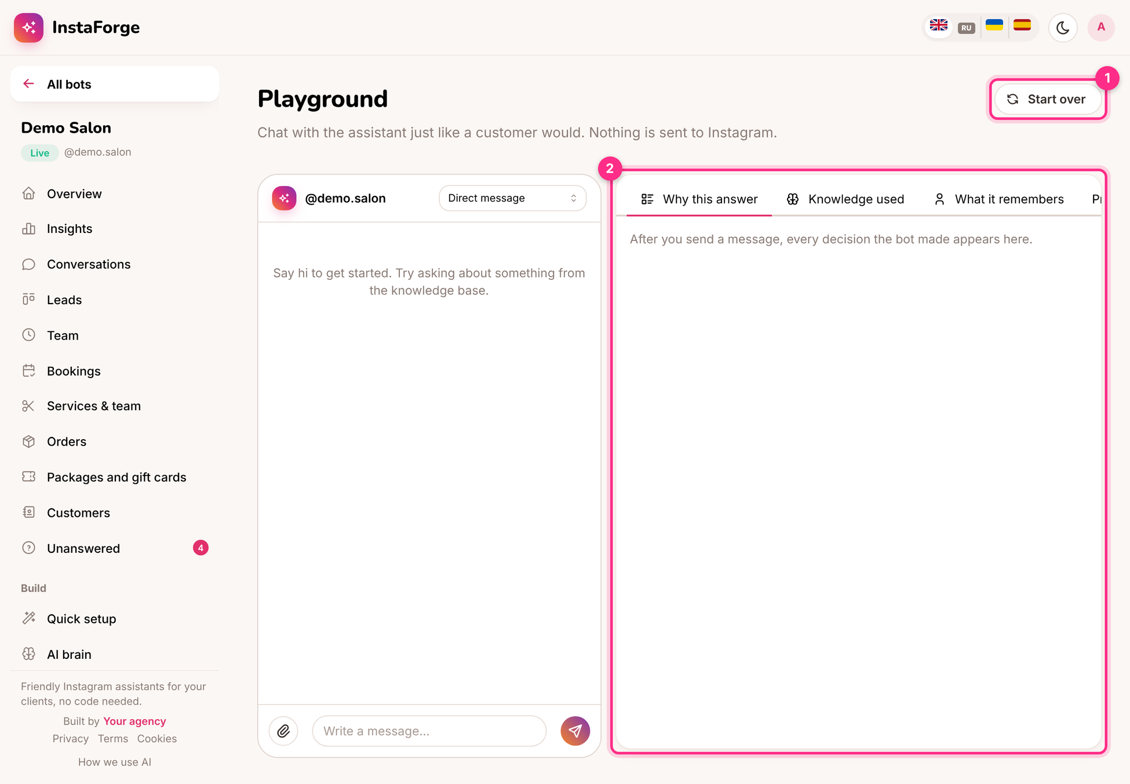The image size is (1130, 784).
Task: Open the Insights page
Action: pos(115,229)
